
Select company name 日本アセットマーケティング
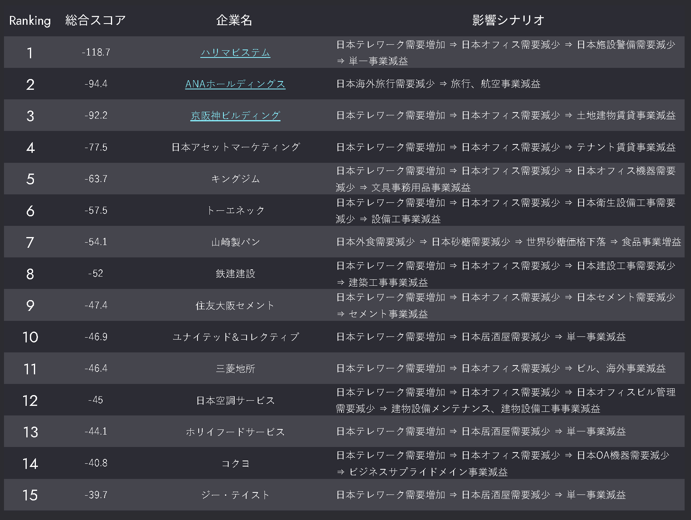[x=235, y=147]
